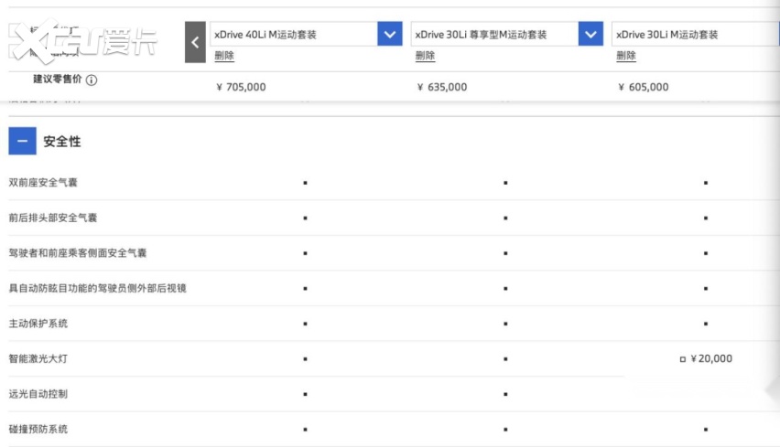
Task: Click the 驾驶者和前座乘客侧面安全气囊 row label
Action: point(78,253)
